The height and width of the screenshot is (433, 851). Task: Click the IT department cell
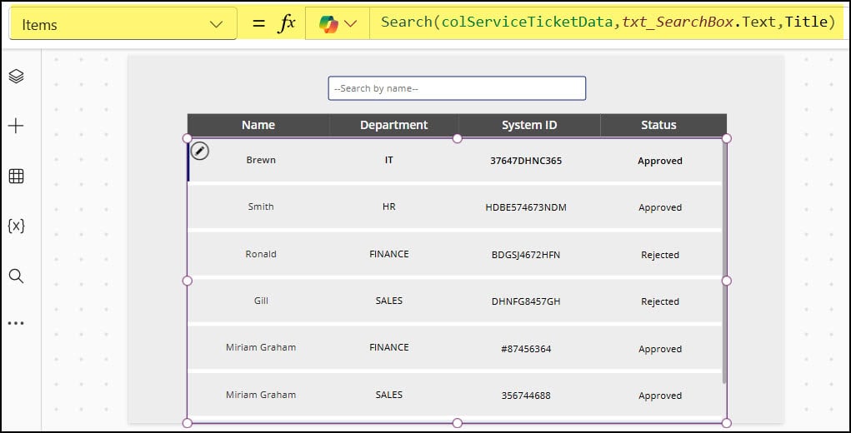(x=389, y=161)
